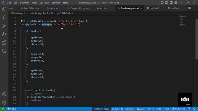Toggle Tab Moves Focus in status bar
Viewport: 198px width, 111px height.
coord(101,109)
